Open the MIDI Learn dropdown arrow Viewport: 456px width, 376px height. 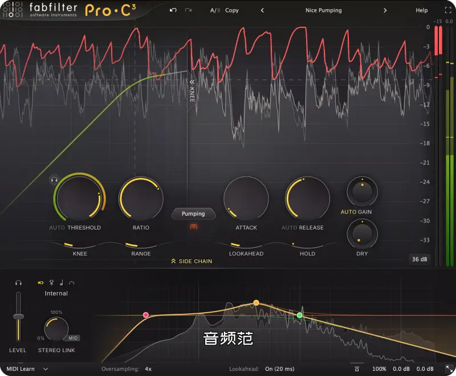(x=46, y=369)
